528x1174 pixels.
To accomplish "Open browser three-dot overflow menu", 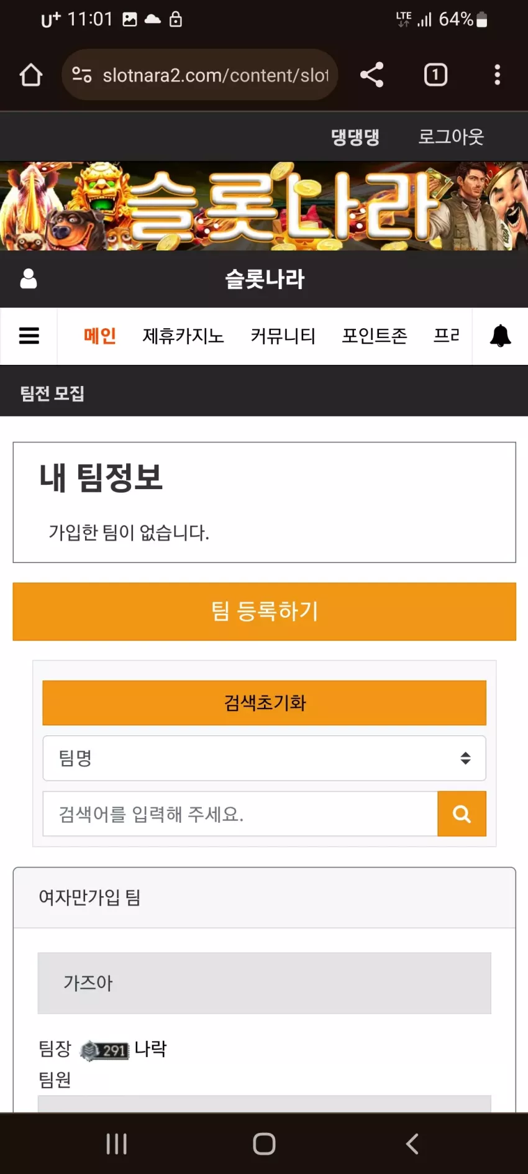I will coord(497,75).
